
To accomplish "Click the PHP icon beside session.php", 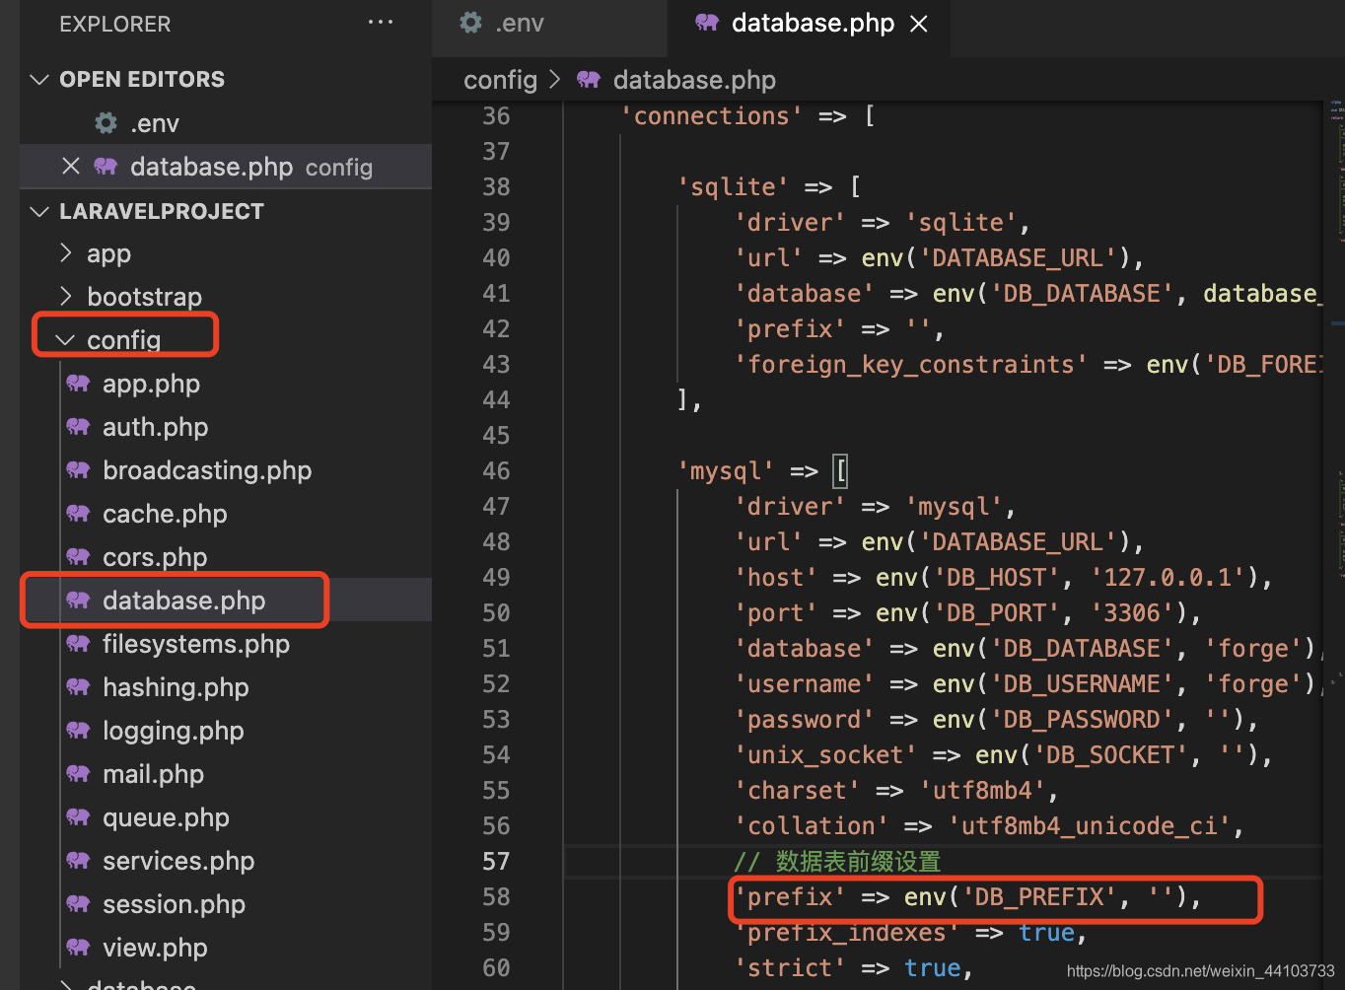I will (x=78, y=904).
